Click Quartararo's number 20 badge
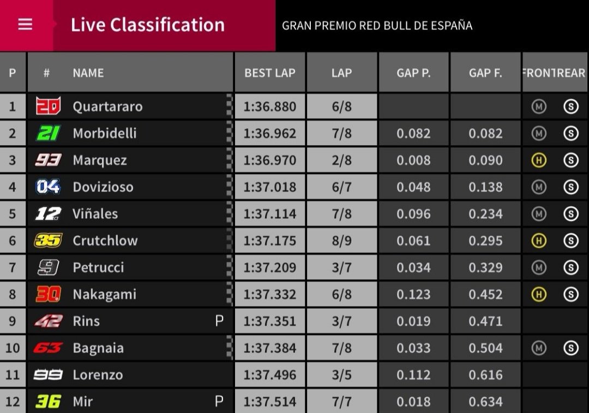589x413 pixels. tap(48, 106)
